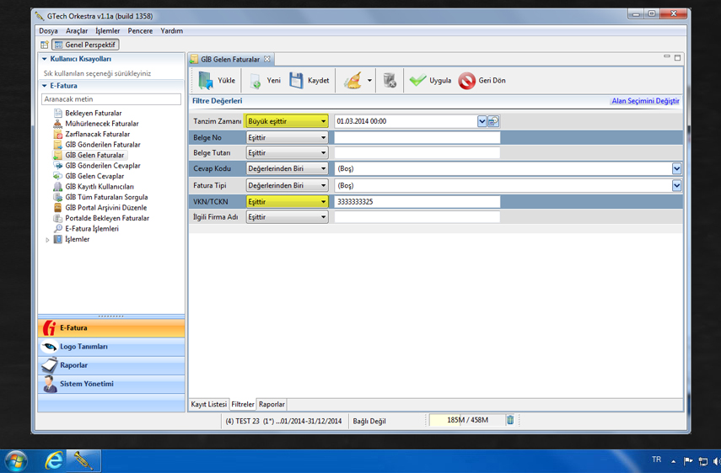The height and width of the screenshot is (473, 721).
Task: Open Internet Explorer from taskbar
Action: [x=53, y=460]
